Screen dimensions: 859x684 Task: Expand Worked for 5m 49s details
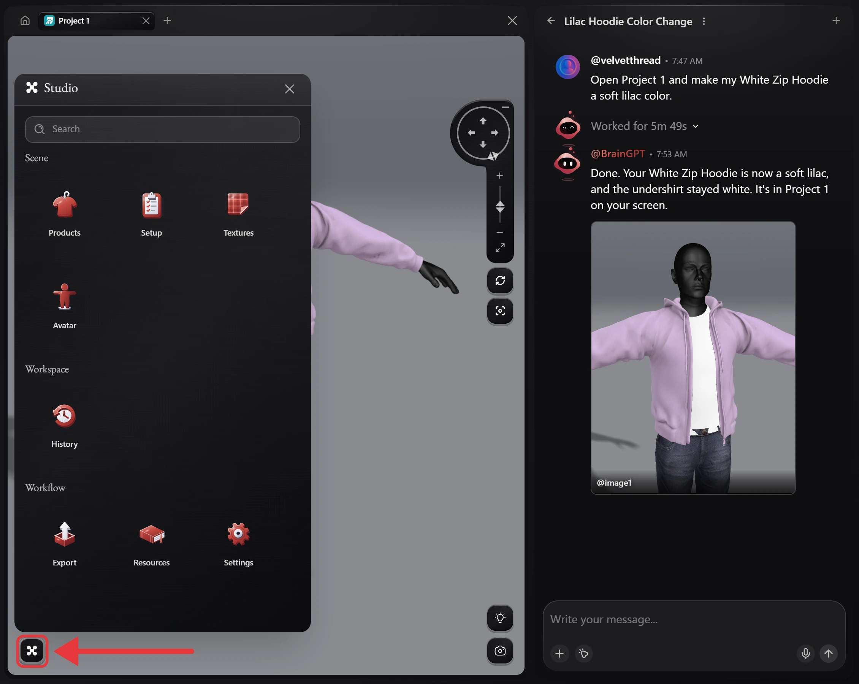645,126
